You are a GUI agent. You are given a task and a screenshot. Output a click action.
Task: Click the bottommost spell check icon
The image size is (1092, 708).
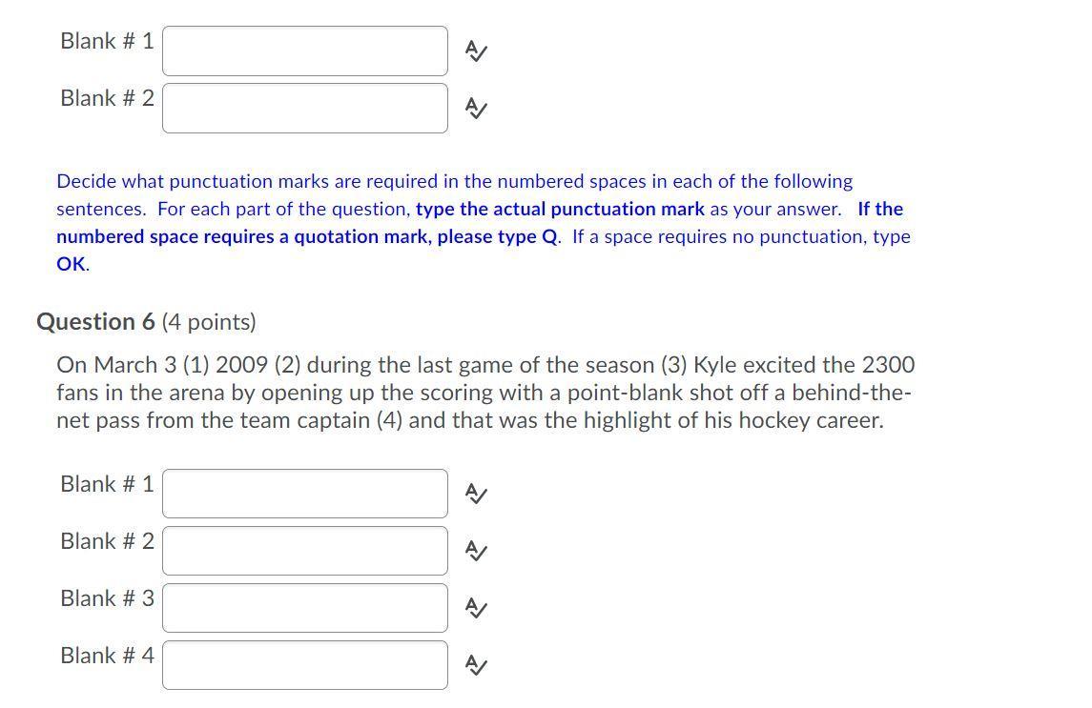(474, 665)
